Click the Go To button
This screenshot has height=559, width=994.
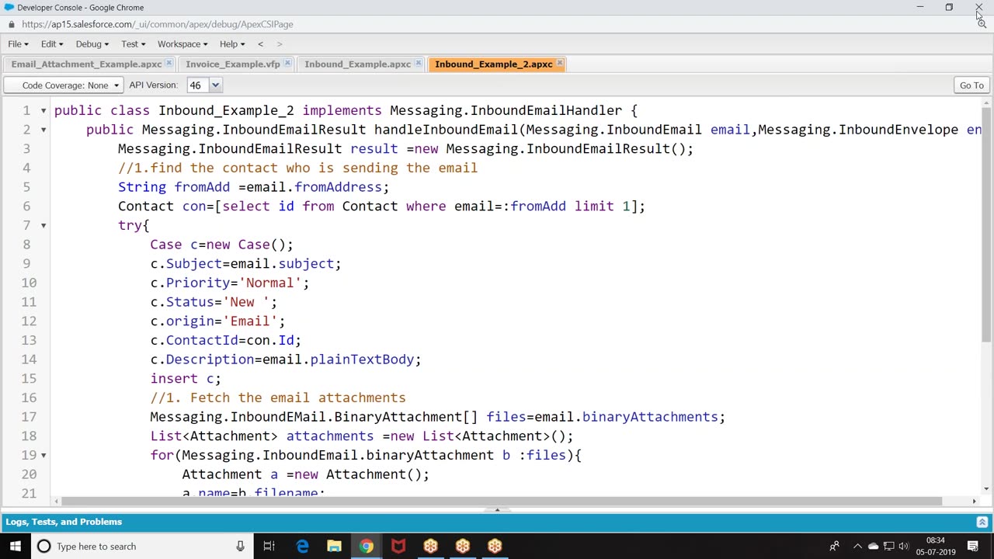[971, 85]
